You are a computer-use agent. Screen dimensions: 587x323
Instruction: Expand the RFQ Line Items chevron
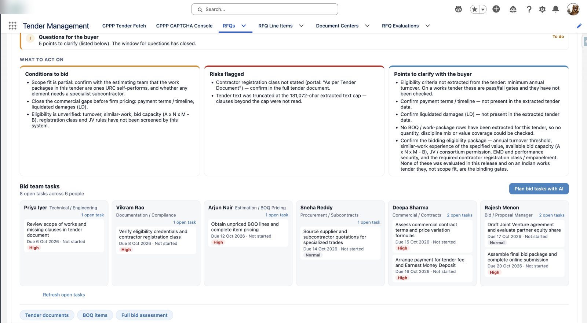[301, 26]
